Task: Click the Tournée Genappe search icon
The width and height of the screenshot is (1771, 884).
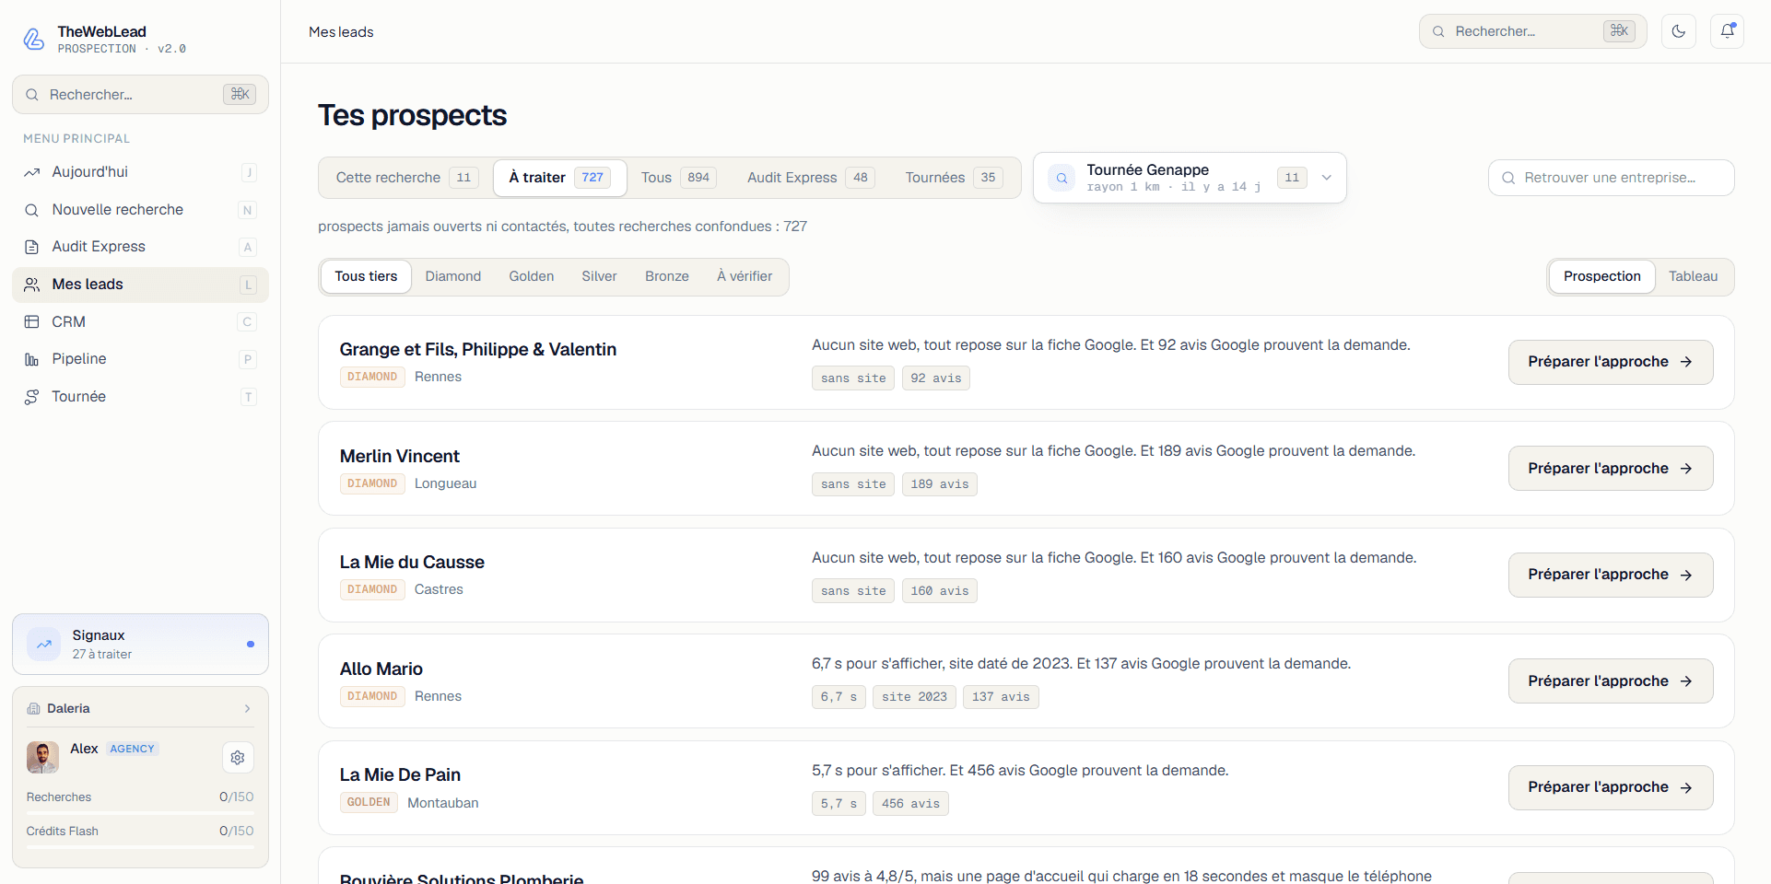Action: point(1061,178)
